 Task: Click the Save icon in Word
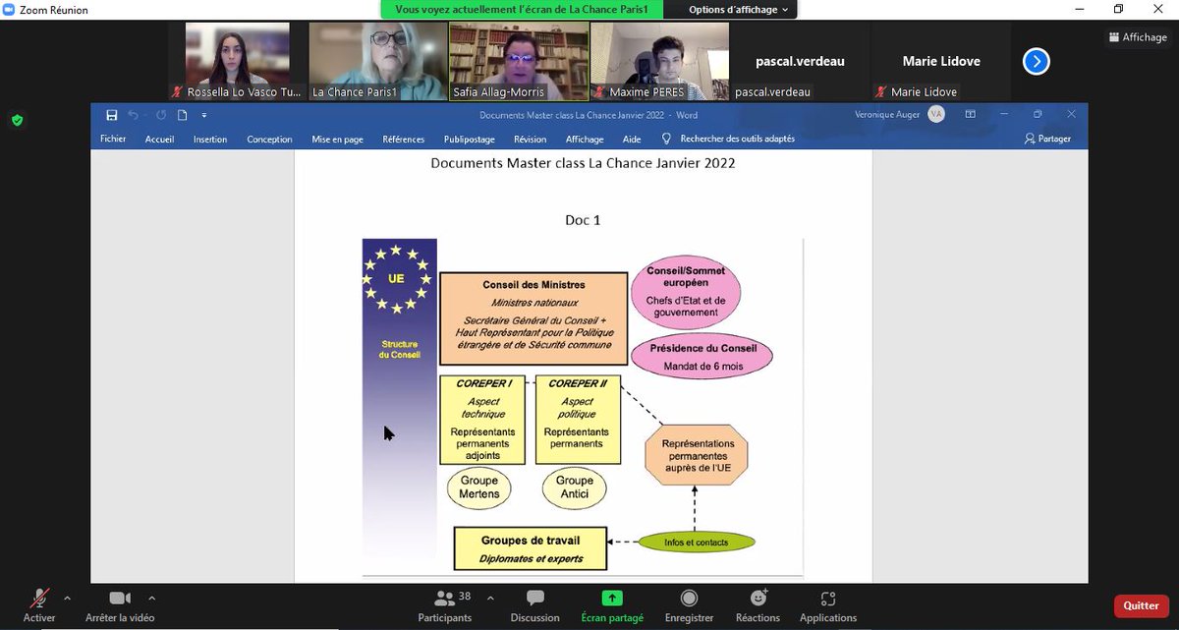point(112,115)
